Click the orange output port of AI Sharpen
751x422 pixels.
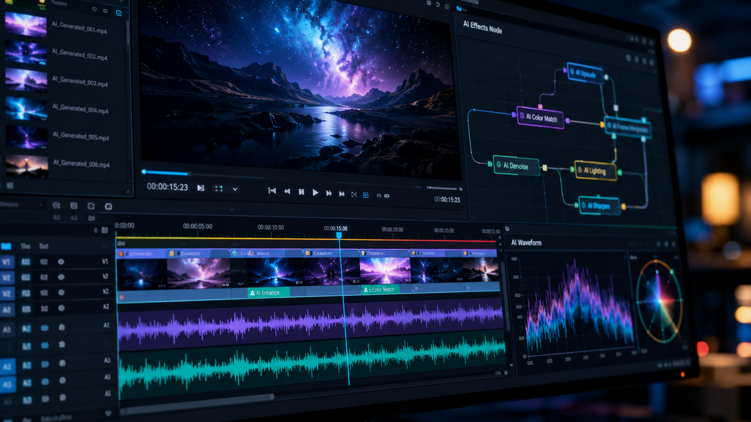click(x=623, y=207)
